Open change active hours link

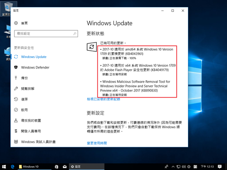click(97, 143)
